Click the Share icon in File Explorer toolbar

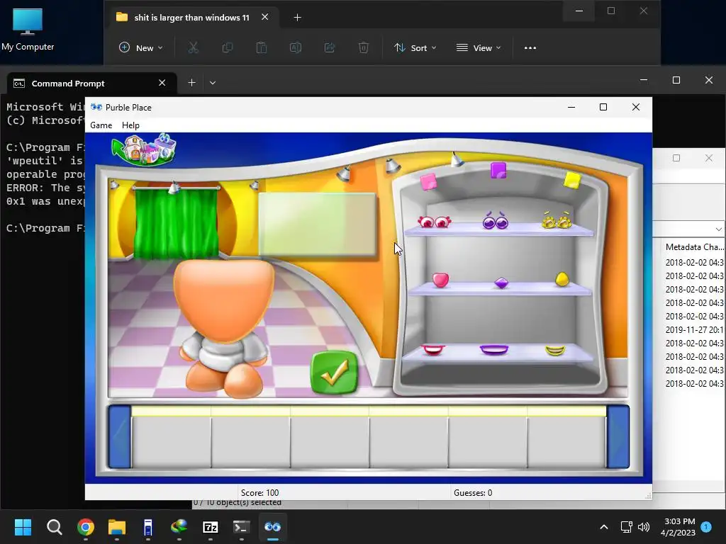point(330,47)
